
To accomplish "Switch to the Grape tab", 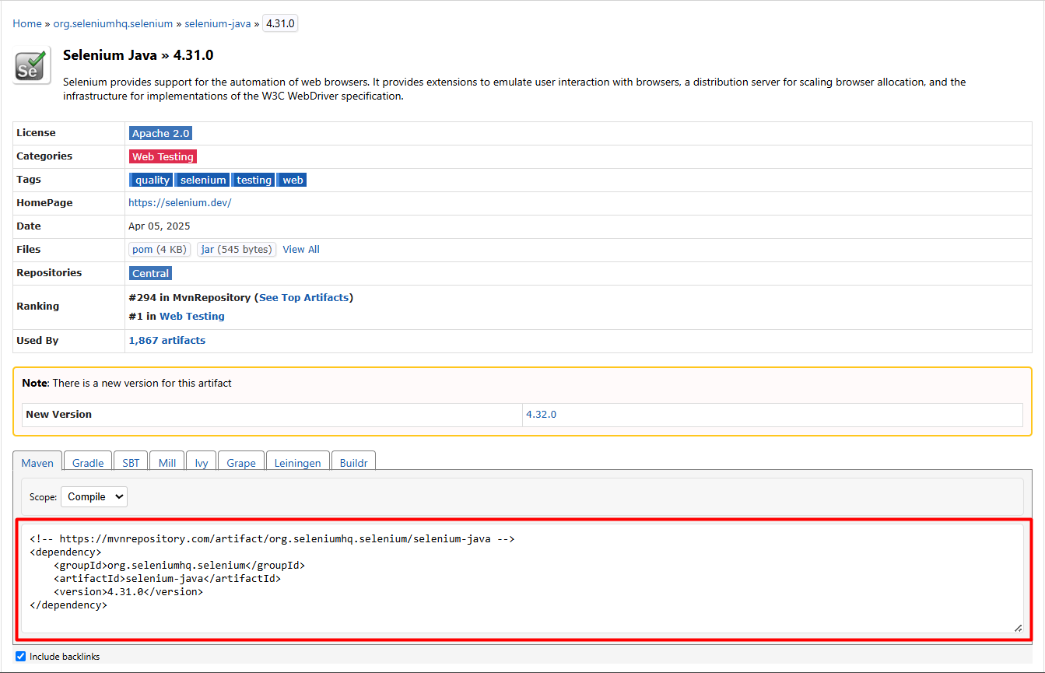I will (x=241, y=463).
